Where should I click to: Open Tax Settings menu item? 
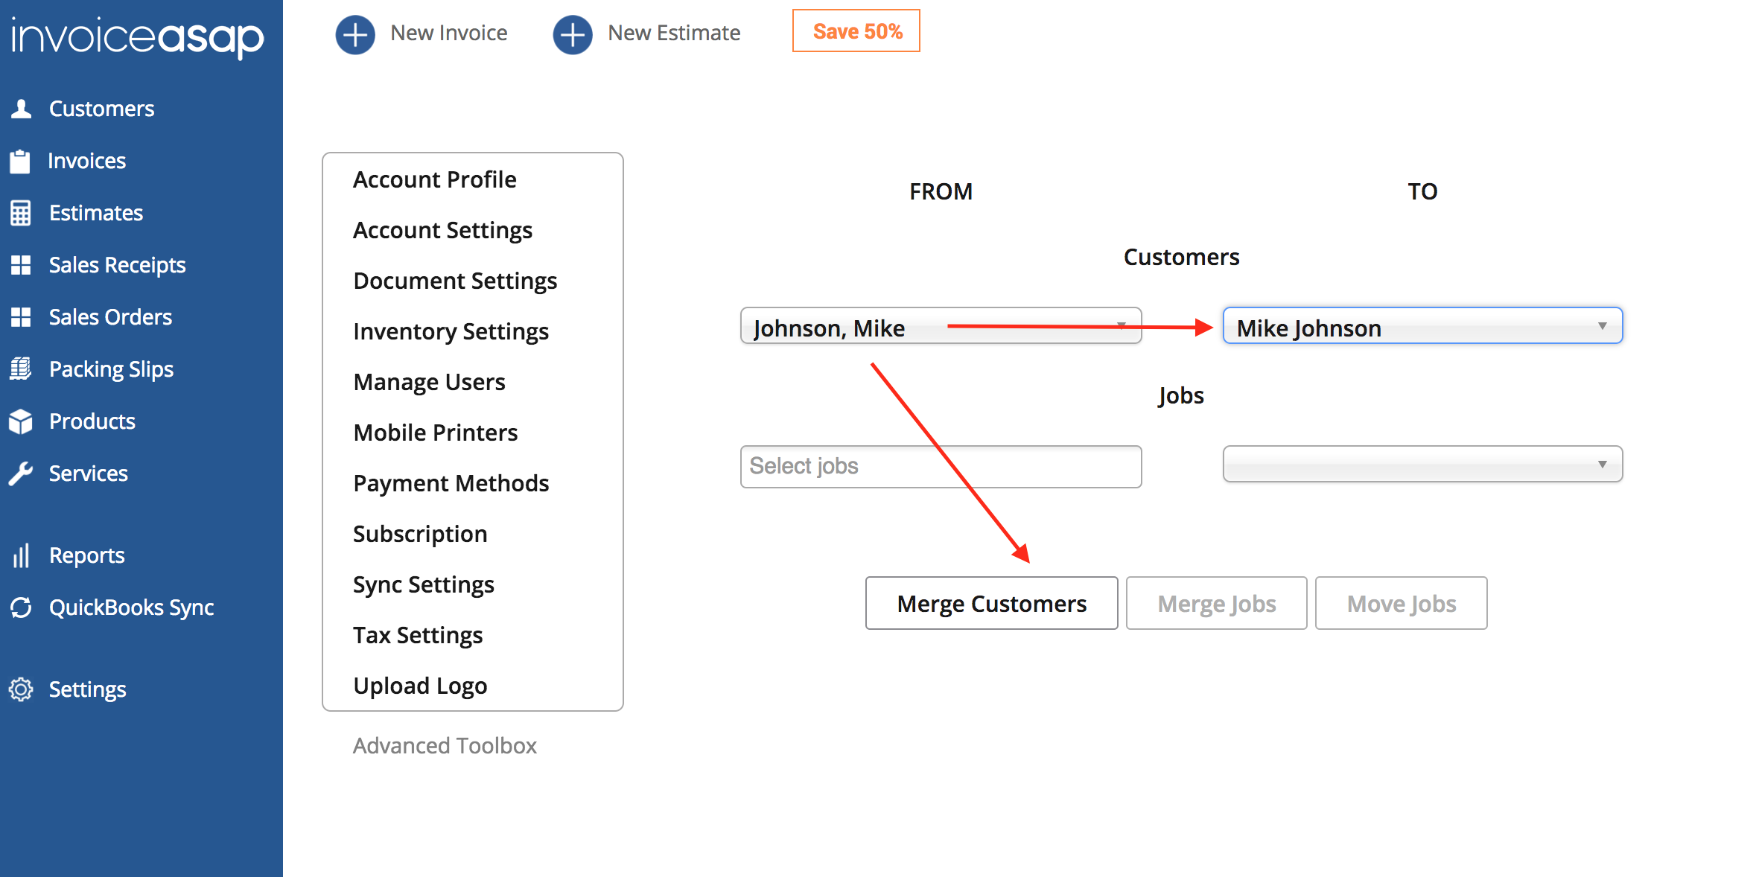point(418,635)
